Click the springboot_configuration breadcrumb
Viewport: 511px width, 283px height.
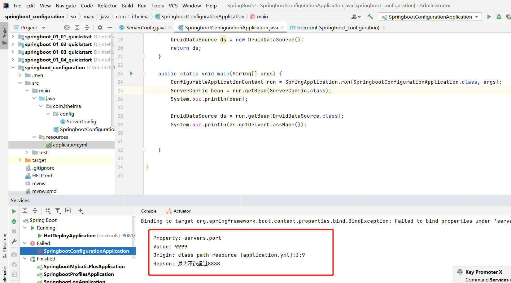tap(34, 17)
